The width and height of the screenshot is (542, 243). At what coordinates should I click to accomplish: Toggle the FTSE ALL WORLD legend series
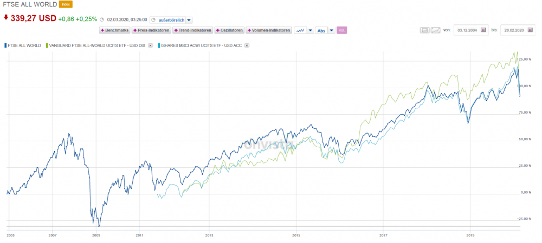click(x=23, y=45)
